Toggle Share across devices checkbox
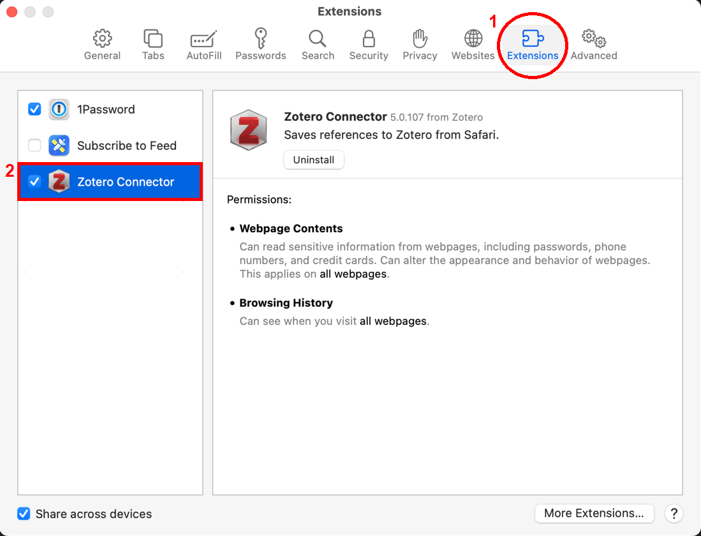701x536 pixels. (24, 514)
